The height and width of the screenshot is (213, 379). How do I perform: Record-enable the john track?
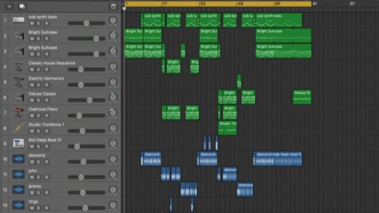47,177
